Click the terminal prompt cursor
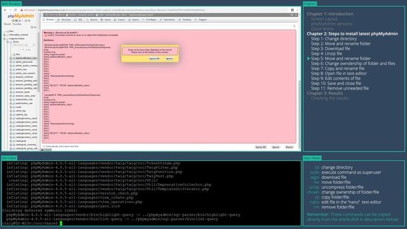Image resolution: width=407 pixels, height=229 pixels. (x=61, y=223)
